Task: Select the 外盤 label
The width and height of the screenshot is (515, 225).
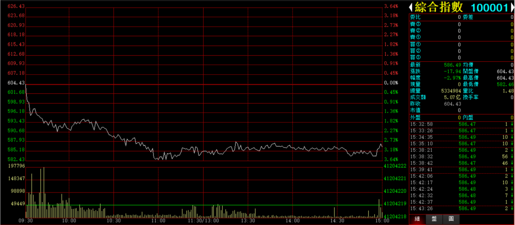Action: pos(415,117)
